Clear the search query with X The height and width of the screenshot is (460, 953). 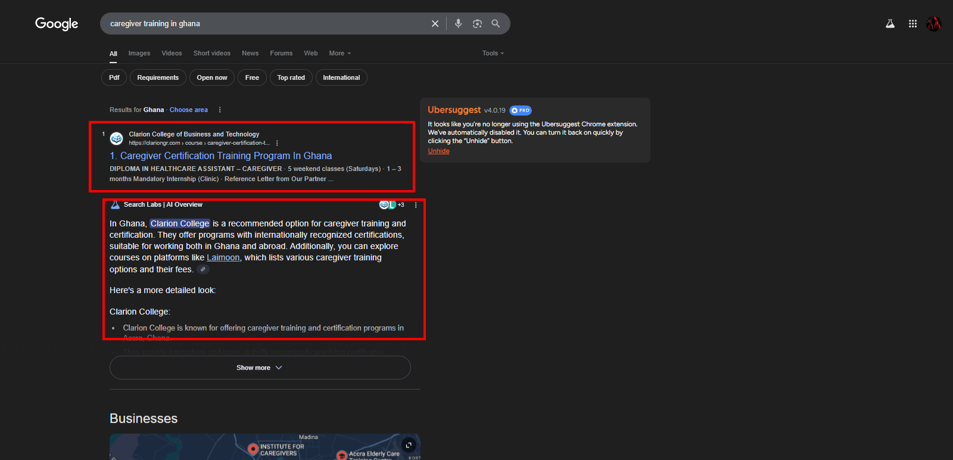(435, 24)
